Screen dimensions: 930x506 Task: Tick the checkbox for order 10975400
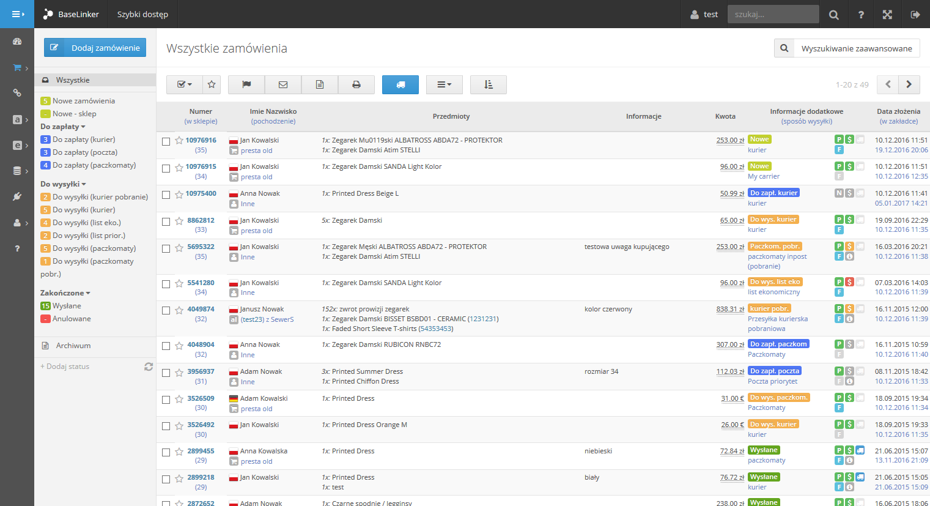click(x=166, y=195)
